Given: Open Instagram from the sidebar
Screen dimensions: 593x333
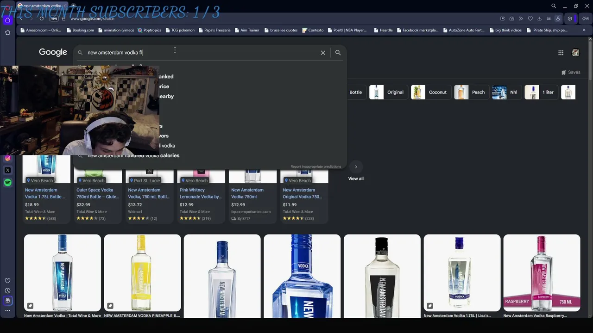Looking at the screenshot, I should pyautogui.click(x=7, y=158).
